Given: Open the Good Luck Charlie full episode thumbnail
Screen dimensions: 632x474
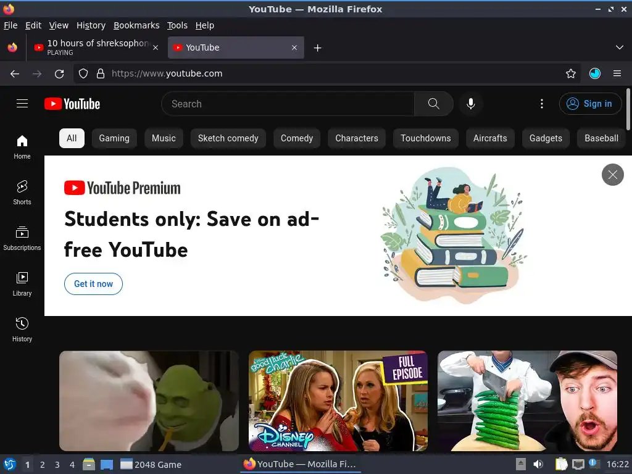Looking at the screenshot, I should click(x=338, y=401).
